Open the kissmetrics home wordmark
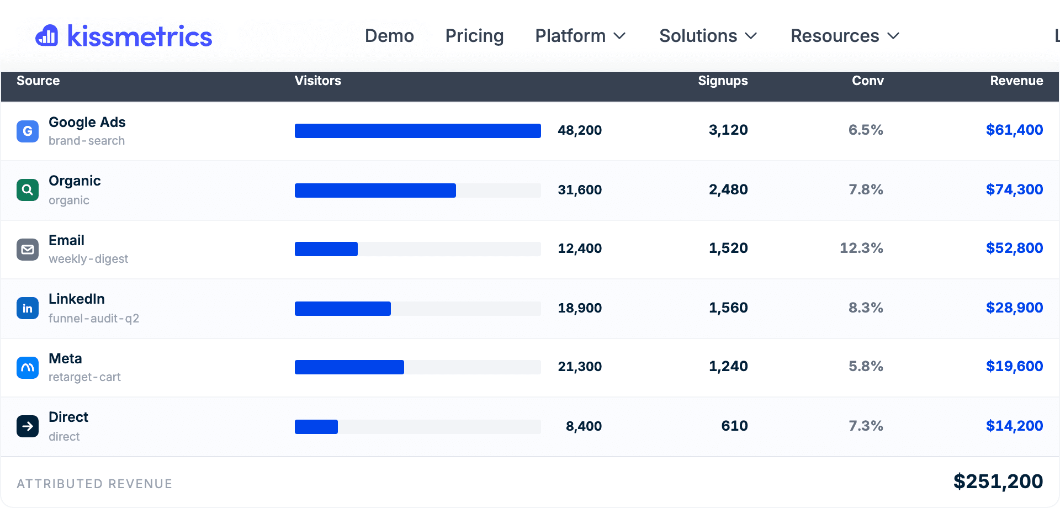The height and width of the screenshot is (508, 1060). [x=140, y=36]
